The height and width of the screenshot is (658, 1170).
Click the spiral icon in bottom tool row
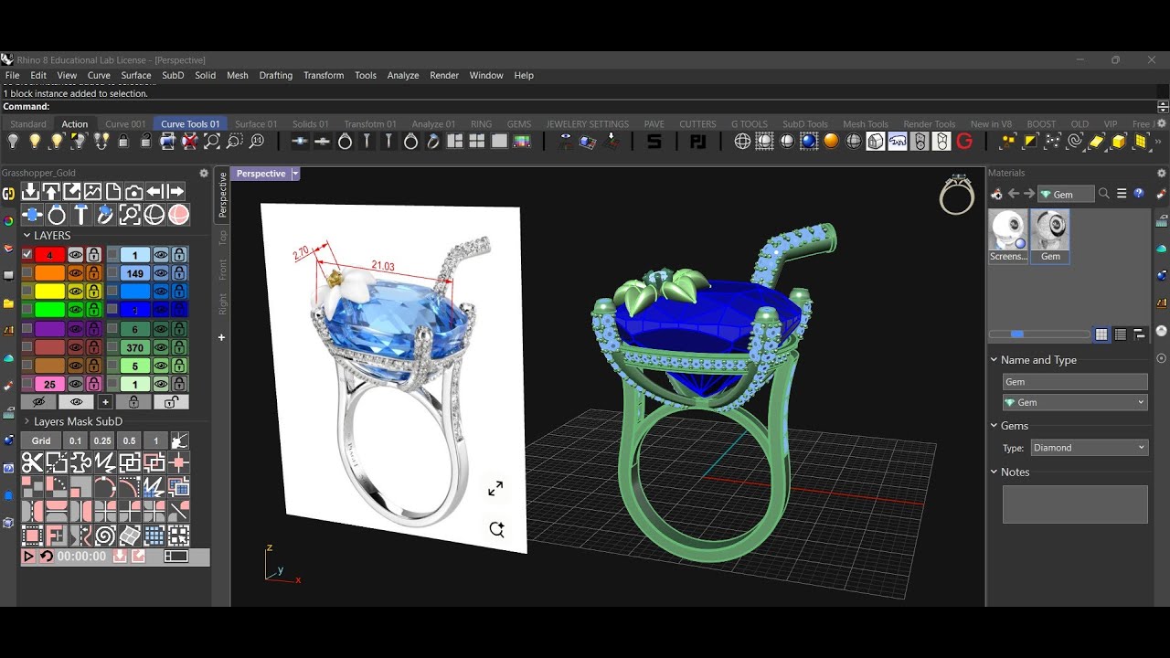[x=105, y=536]
